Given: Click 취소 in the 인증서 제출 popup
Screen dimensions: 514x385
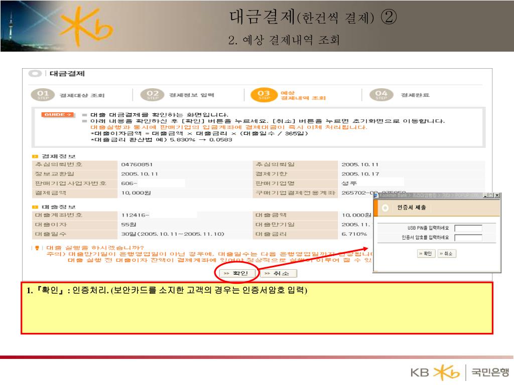Looking at the screenshot, I should tap(447, 253).
